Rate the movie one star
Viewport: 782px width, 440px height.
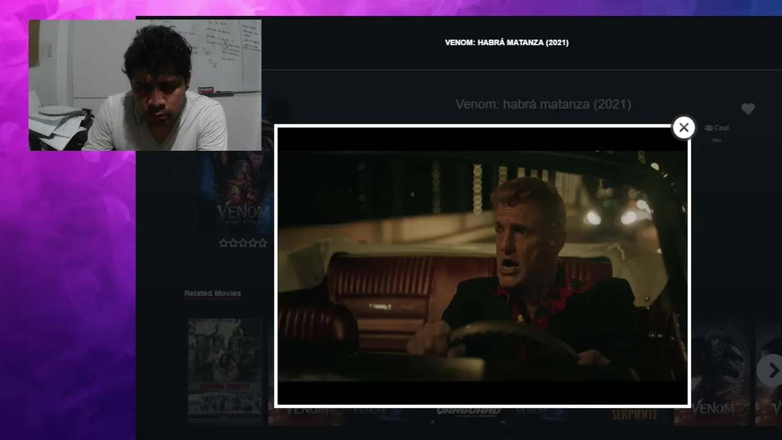click(224, 243)
